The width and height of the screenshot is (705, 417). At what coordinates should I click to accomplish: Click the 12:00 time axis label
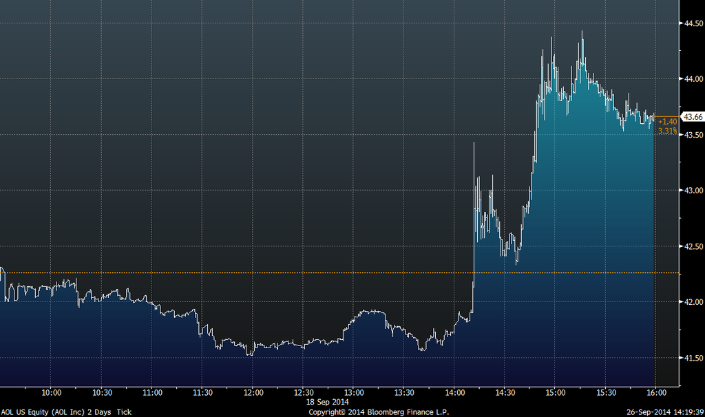(x=253, y=393)
